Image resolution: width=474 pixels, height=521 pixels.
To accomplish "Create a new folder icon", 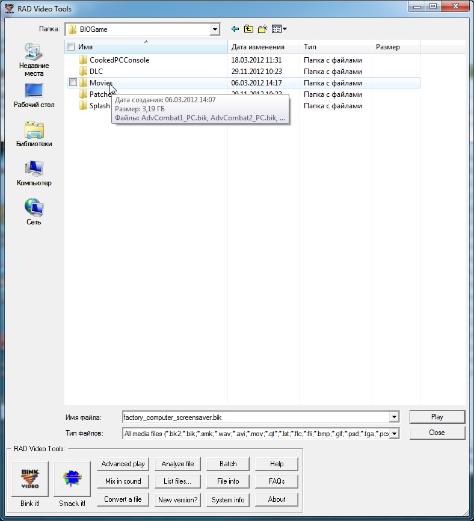I will point(263,29).
